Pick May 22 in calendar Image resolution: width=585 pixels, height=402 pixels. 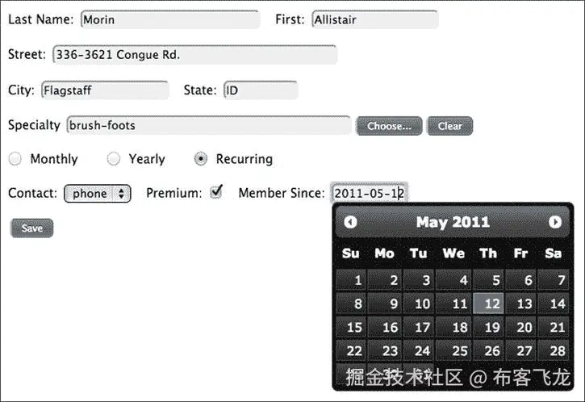(351, 350)
